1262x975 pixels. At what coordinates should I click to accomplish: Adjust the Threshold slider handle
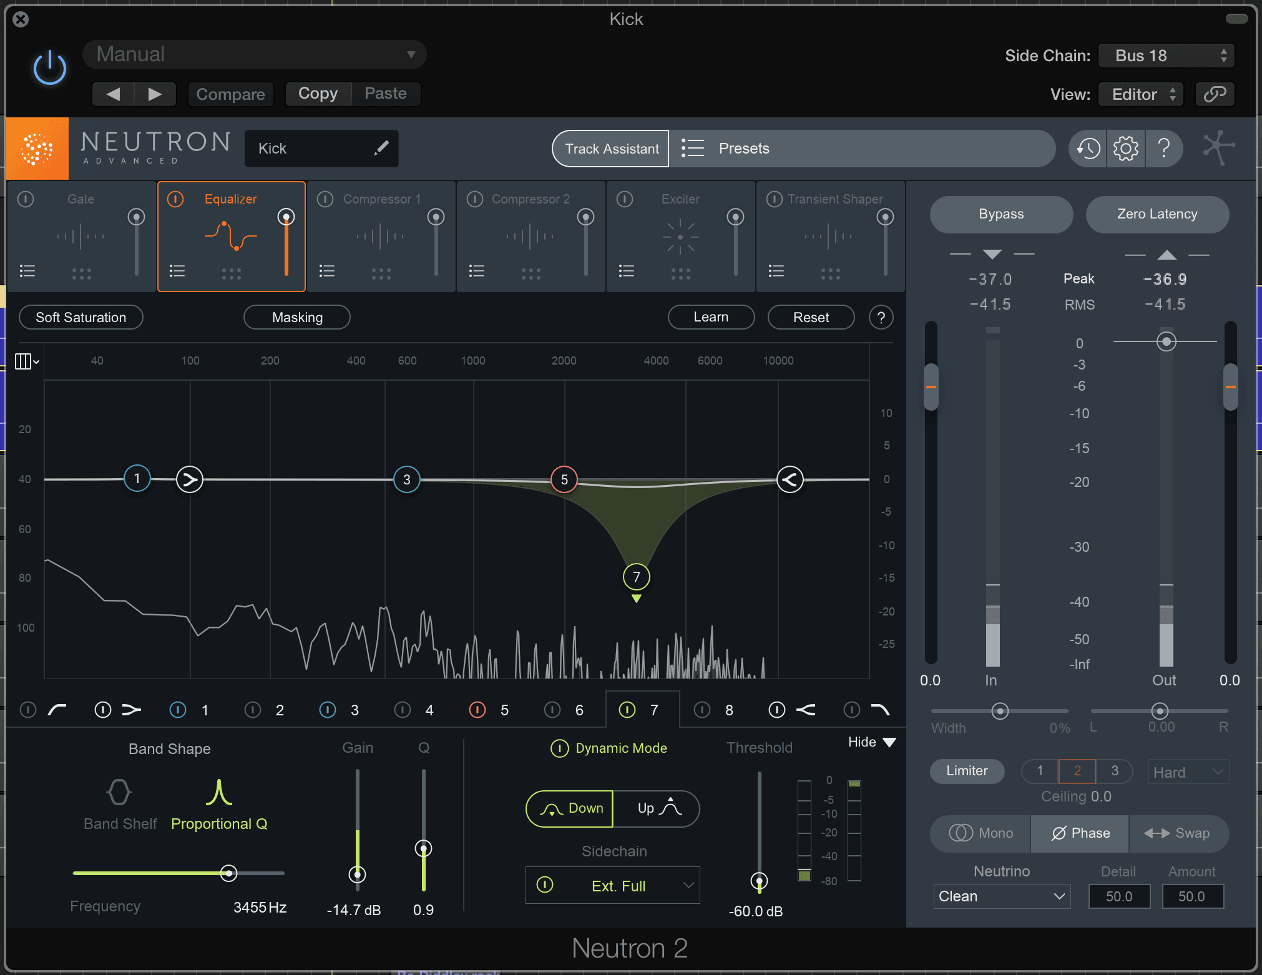click(759, 881)
